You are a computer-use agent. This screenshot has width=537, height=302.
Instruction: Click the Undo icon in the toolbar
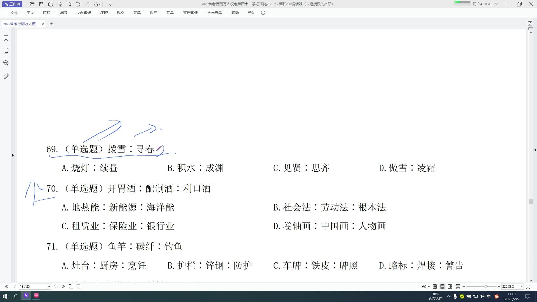point(78,4)
